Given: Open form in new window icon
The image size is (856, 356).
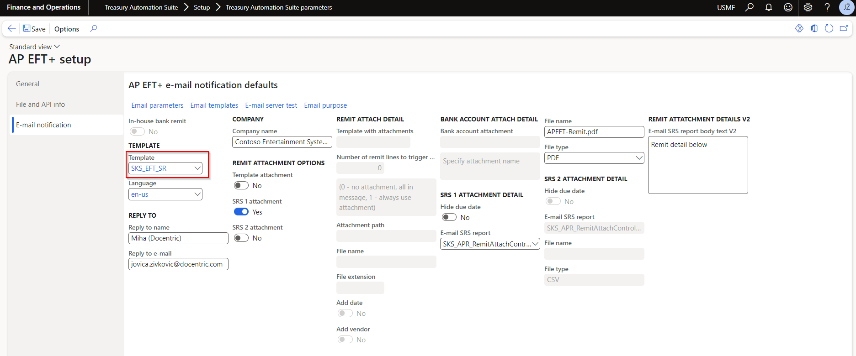Looking at the screenshot, I should (844, 28).
